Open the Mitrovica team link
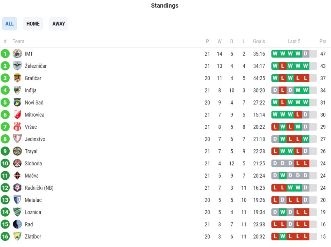This screenshot has height=247, width=331. tap(34, 115)
